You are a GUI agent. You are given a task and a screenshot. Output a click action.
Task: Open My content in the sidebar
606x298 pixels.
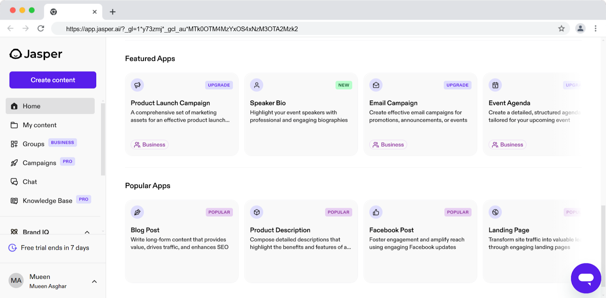click(x=50, y=125)
